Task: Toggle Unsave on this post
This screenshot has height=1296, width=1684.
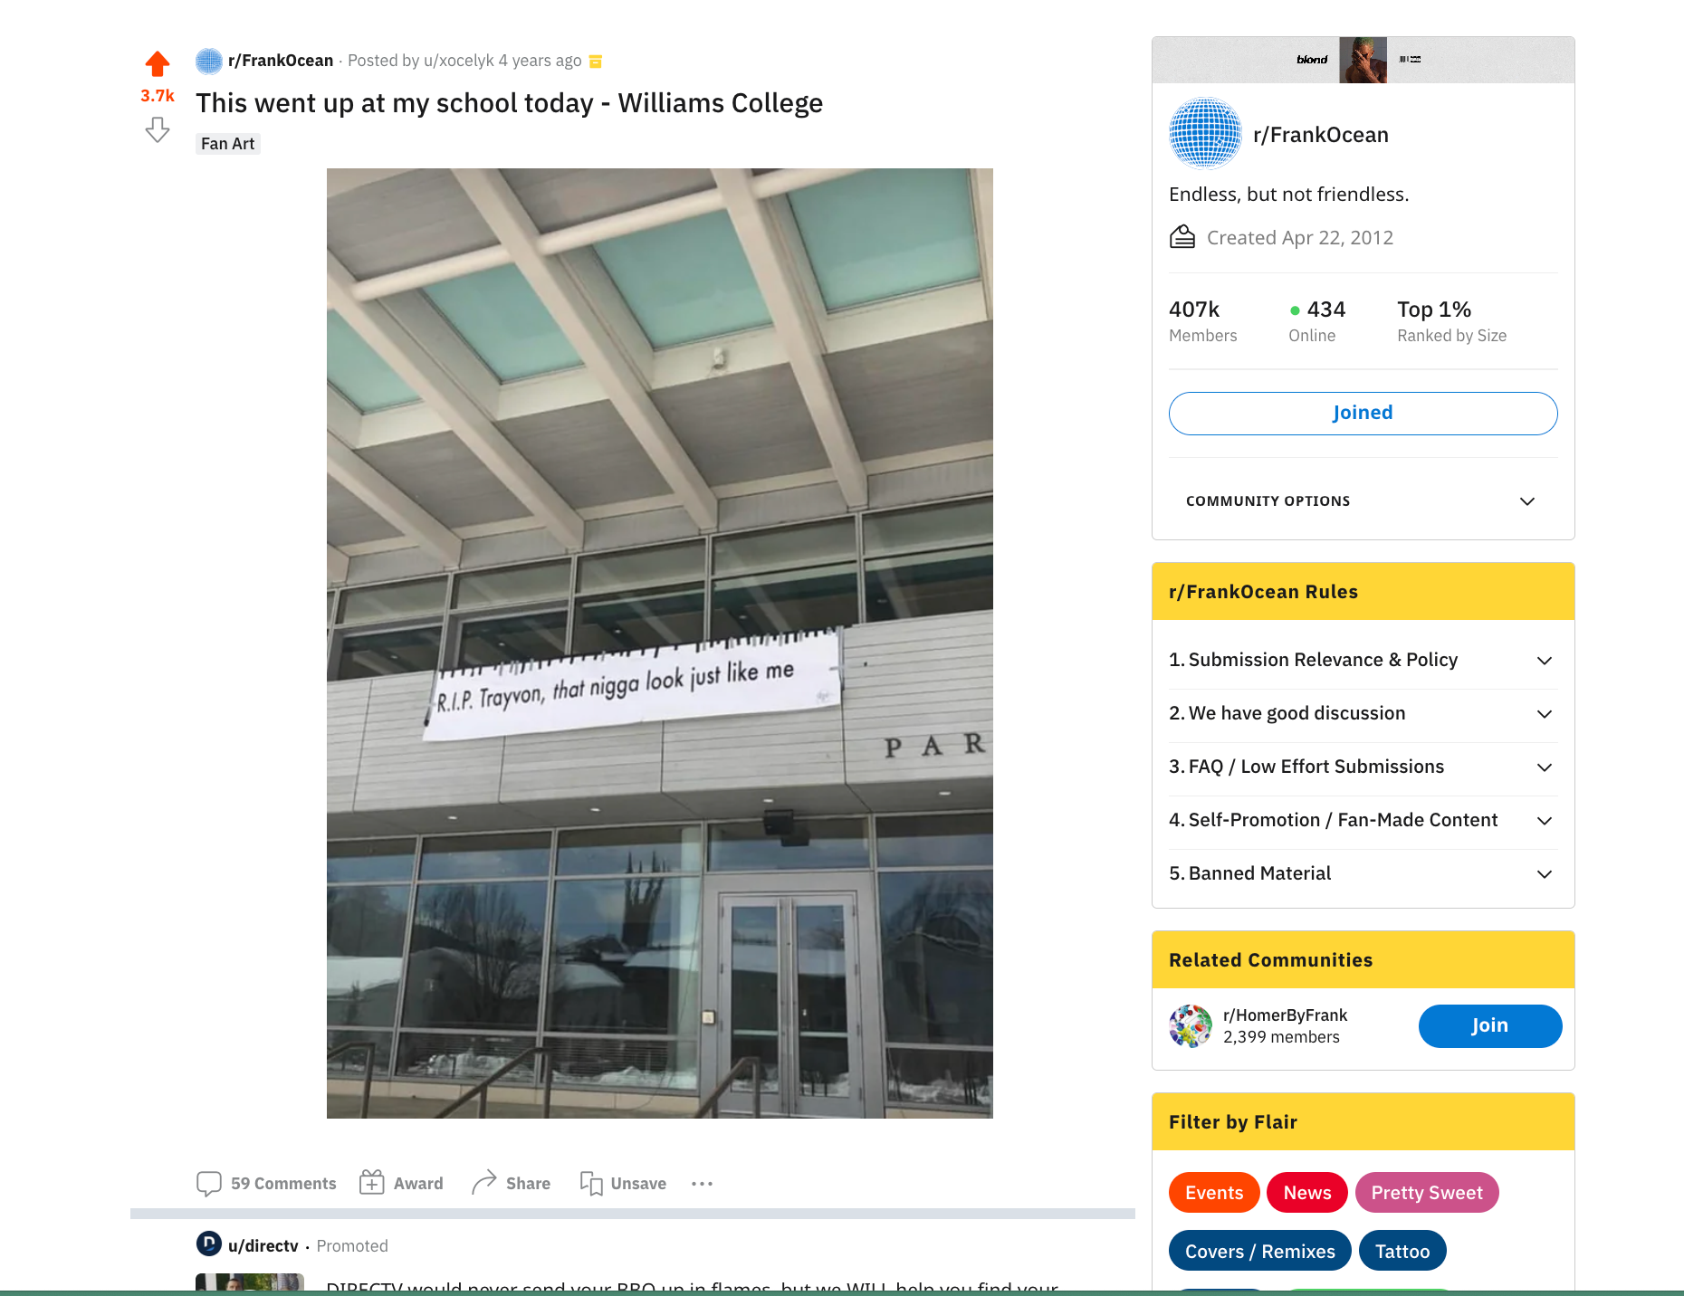Action: [x=623, y=1184]
